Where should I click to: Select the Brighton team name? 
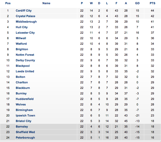22,49
